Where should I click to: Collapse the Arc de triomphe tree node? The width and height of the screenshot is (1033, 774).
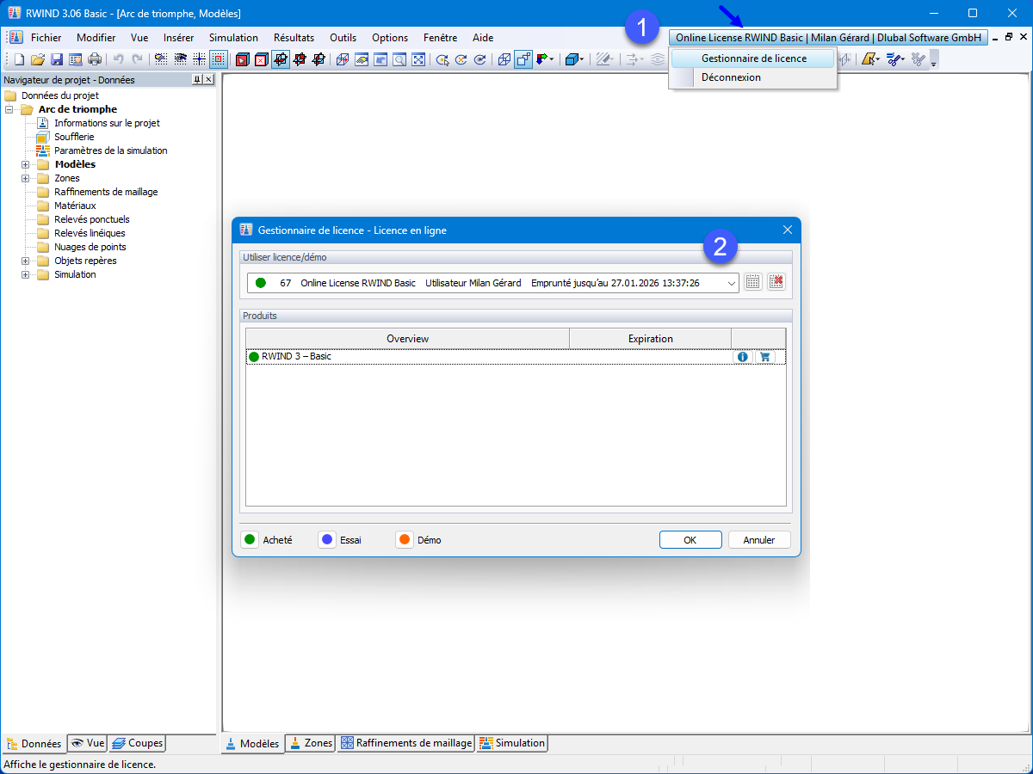click(x=9, y=109)
